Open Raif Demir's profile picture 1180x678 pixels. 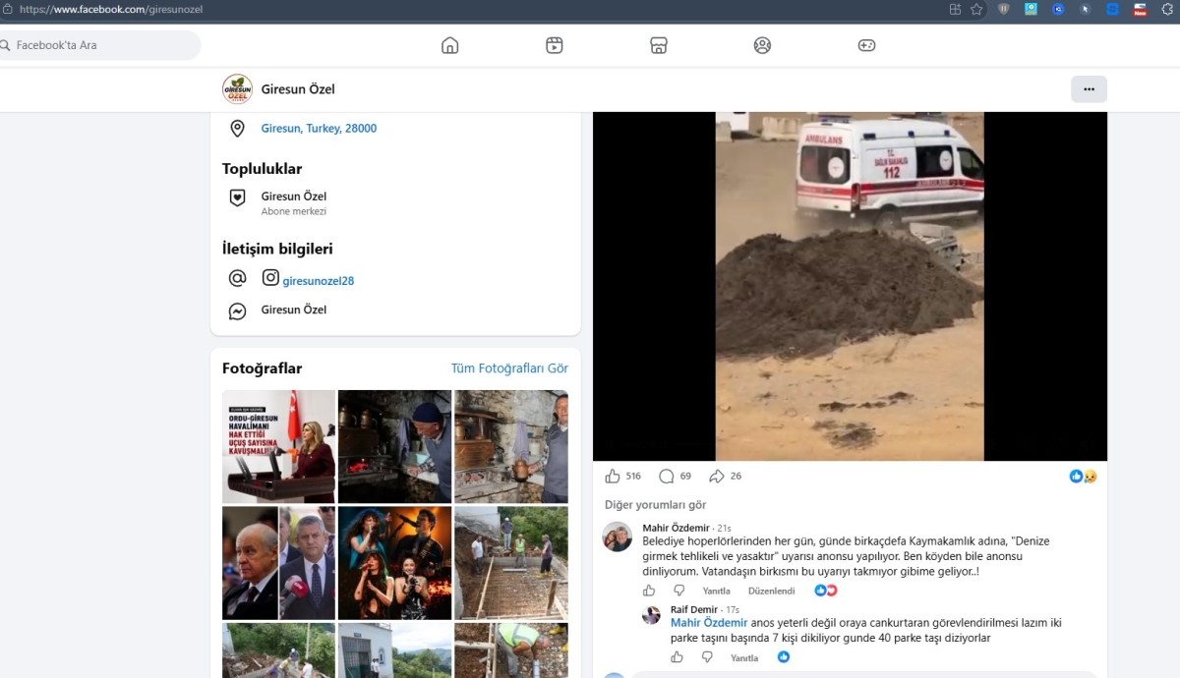tap(651, 615)
